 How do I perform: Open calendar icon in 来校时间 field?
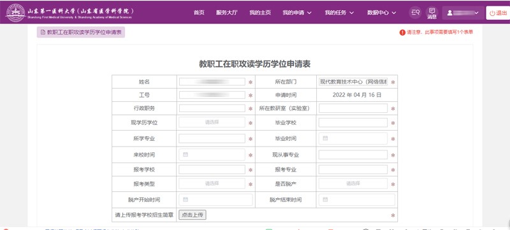[x=186, y=155]
